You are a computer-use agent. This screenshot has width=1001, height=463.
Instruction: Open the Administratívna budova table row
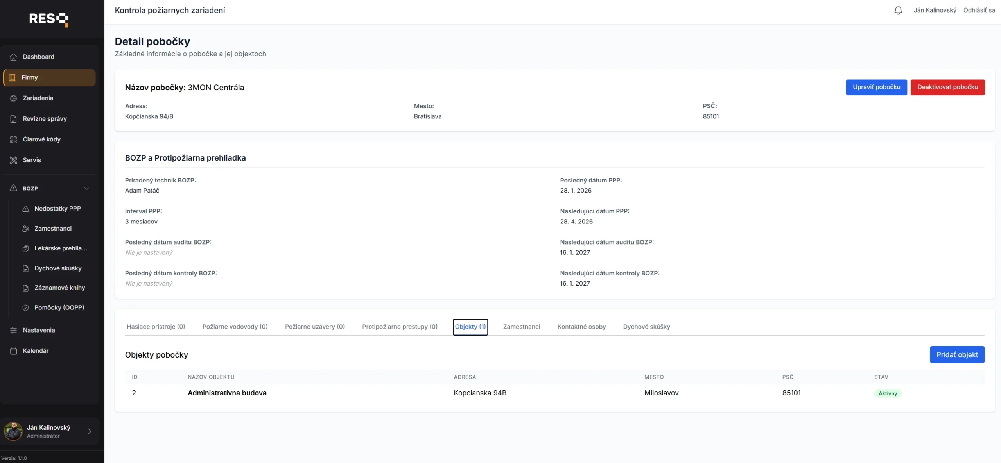point(227,393)
